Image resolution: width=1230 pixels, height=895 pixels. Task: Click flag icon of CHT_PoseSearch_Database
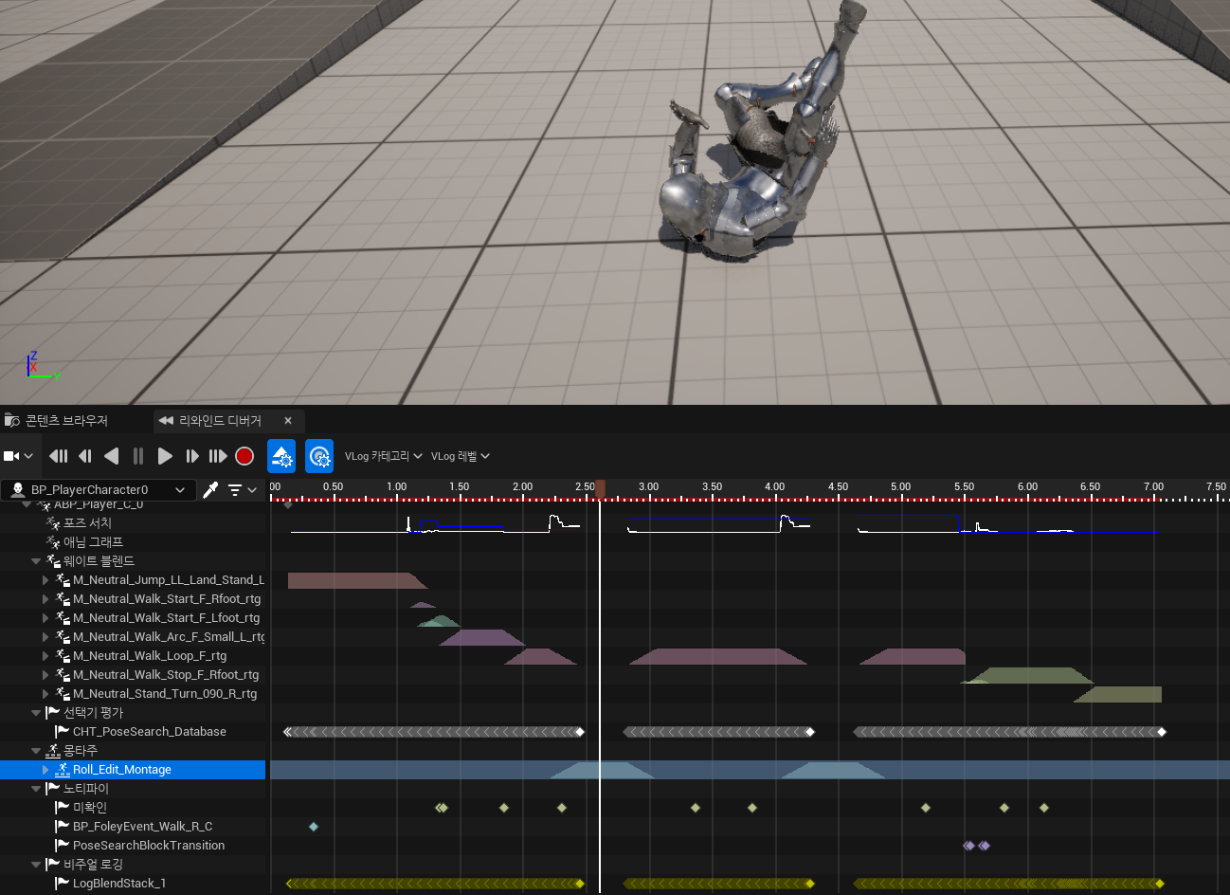[x=63, y=731]
